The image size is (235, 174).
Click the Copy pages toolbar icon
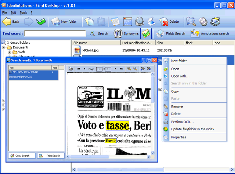click(89, 22)
